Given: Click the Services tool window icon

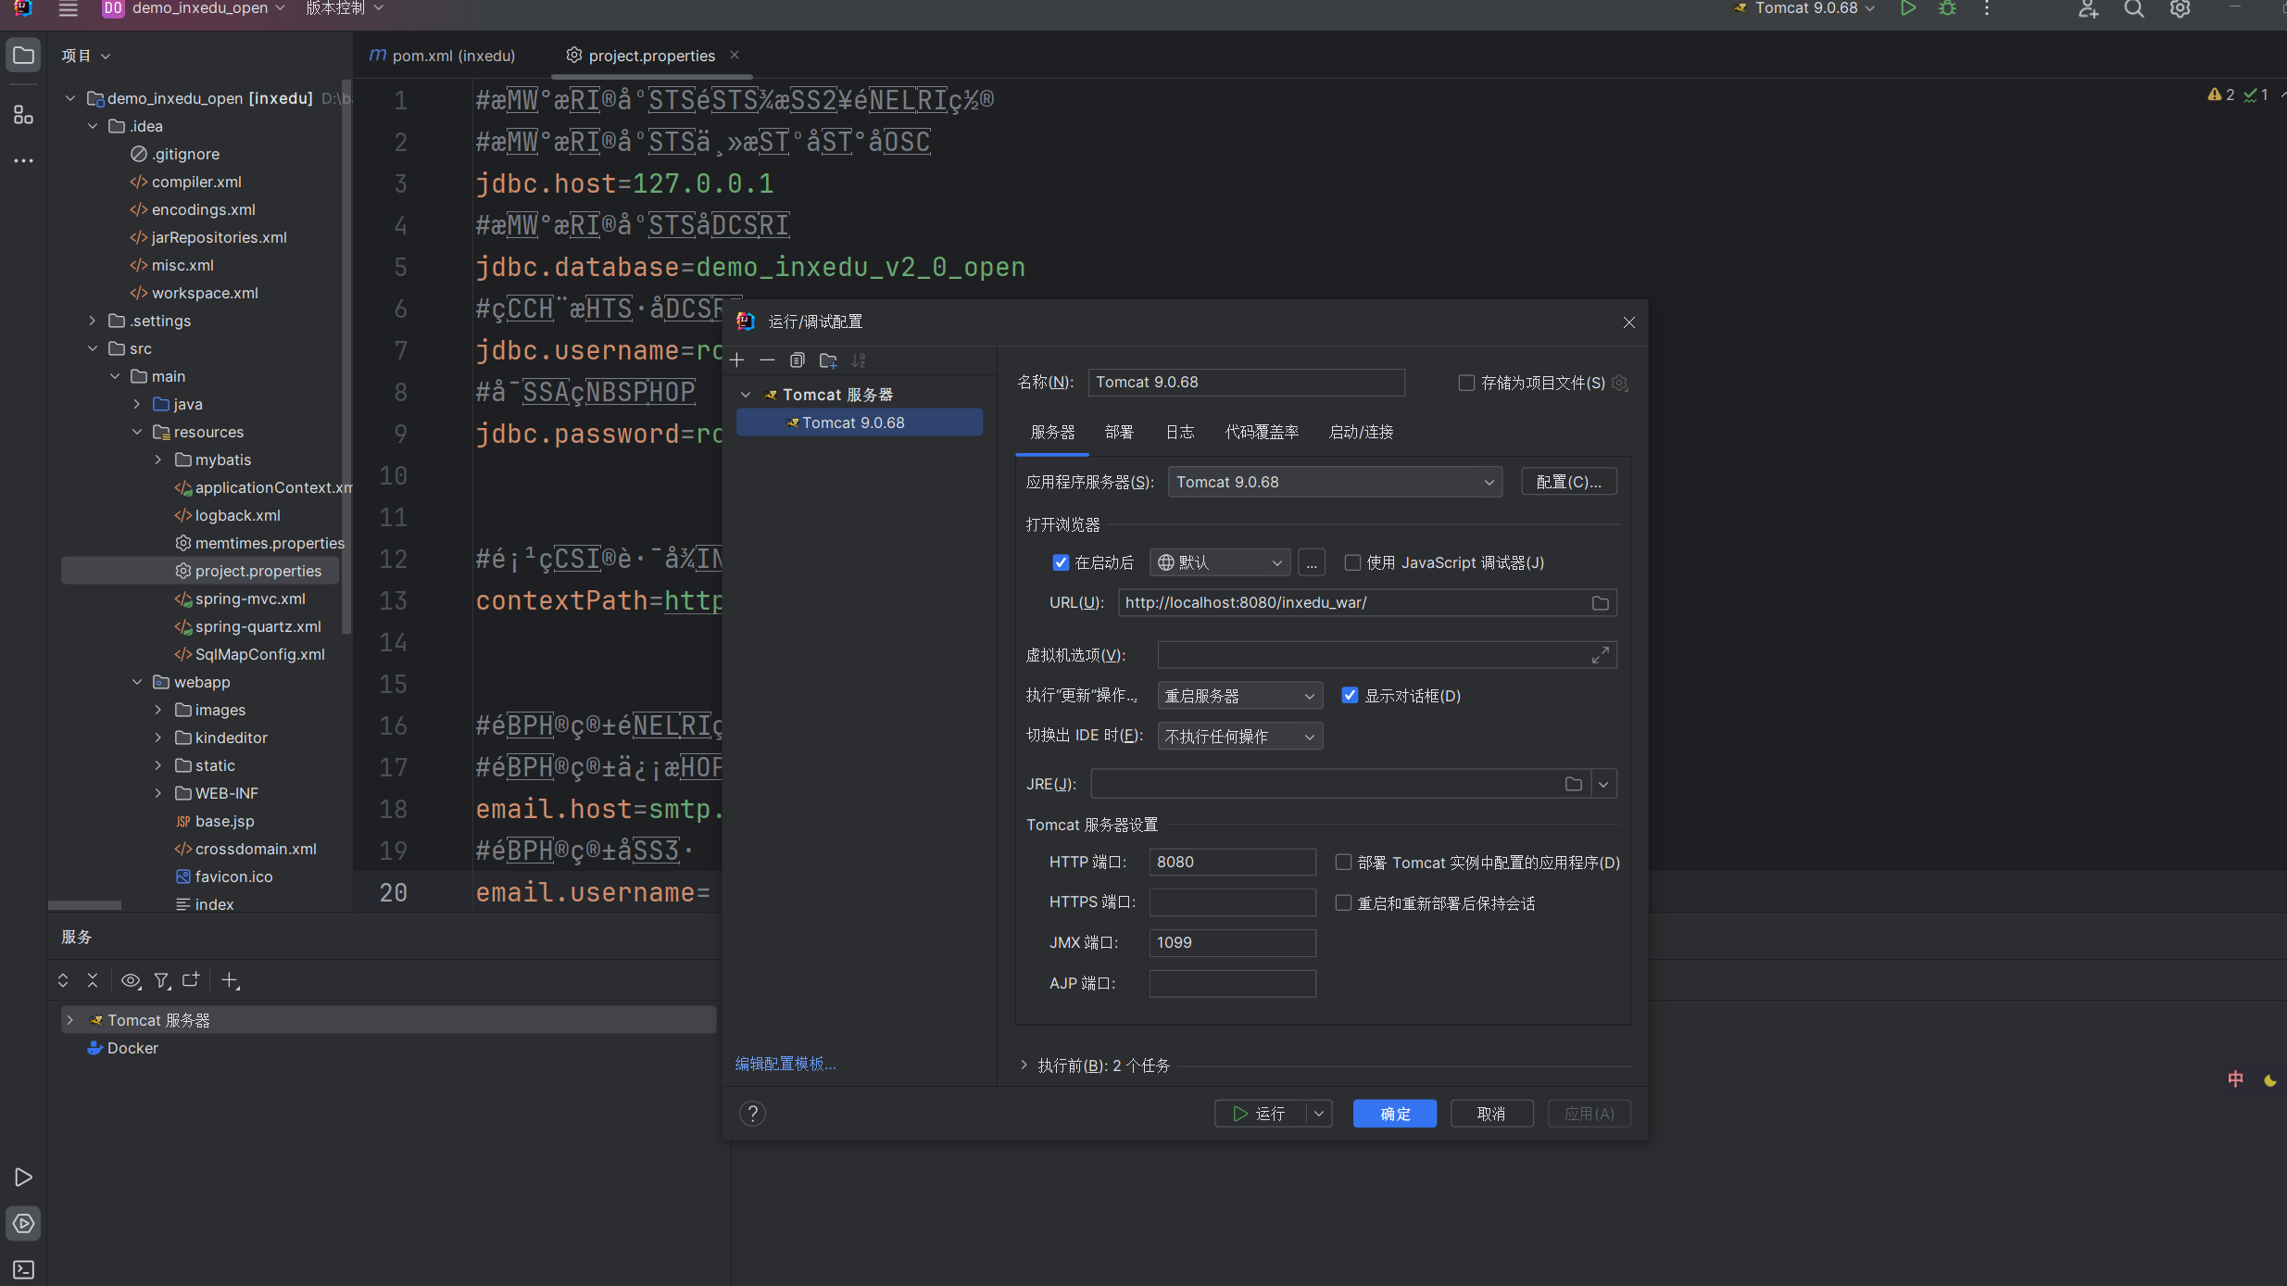Looking at the screenshot, I should [x=23, y=1223].
